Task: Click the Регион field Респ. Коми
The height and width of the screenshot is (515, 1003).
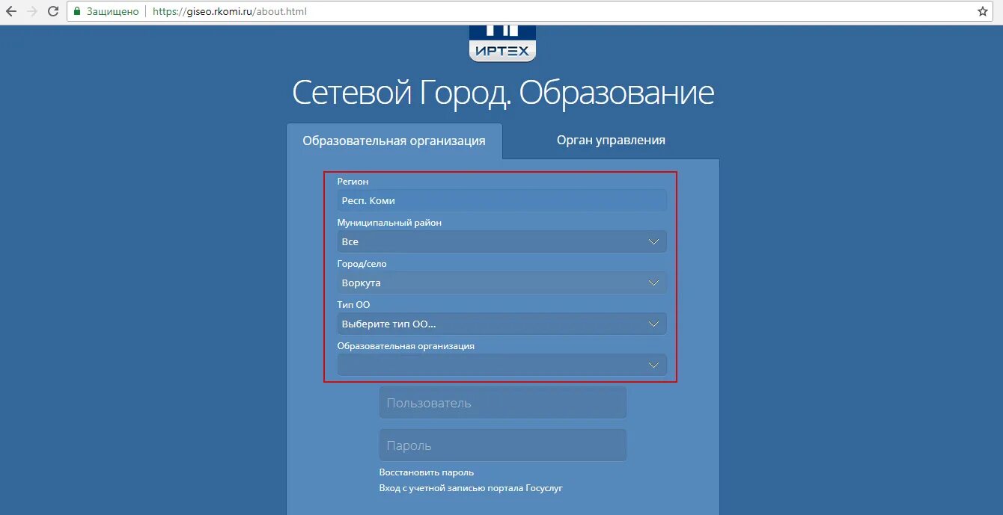Action: click(x=501, y=200)
